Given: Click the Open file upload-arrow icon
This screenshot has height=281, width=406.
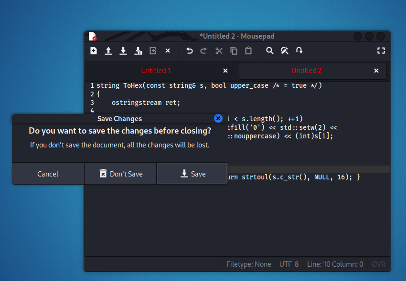Looking at the screenshot, I should point(108,51).
